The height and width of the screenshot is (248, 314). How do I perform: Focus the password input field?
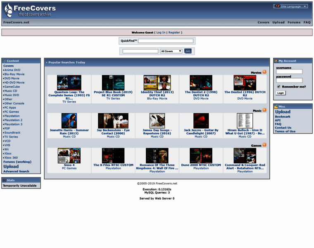[x=289, y=80]
